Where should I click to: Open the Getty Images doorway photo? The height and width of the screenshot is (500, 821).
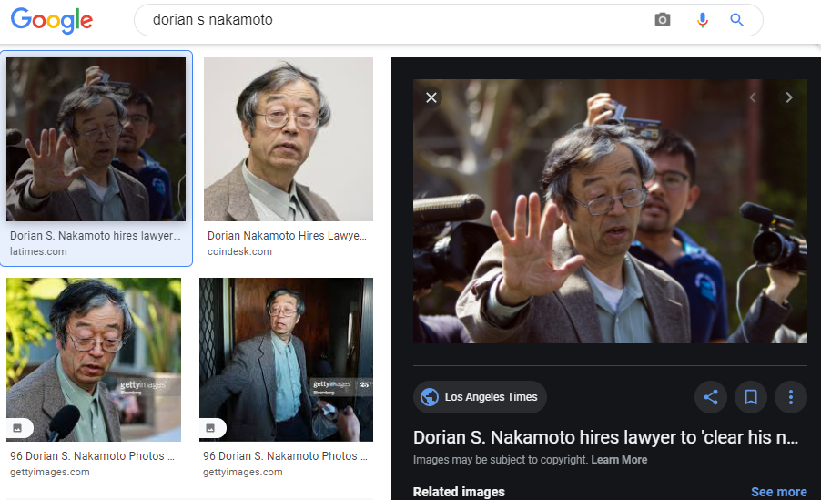tap(287, 360)
